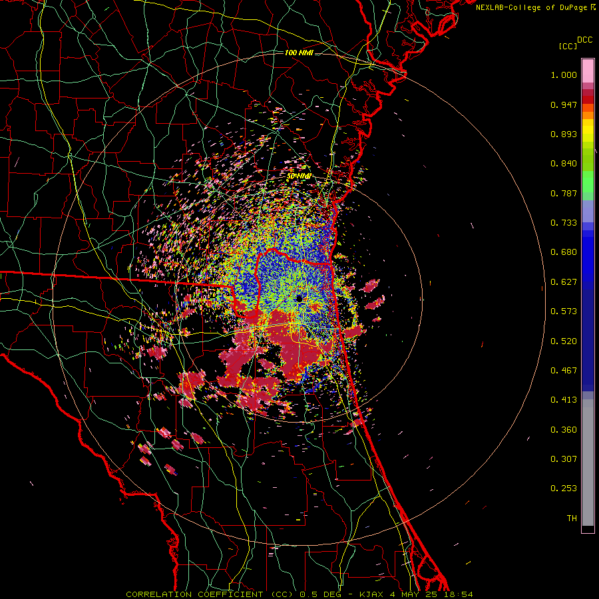Viewport: 599px width, 599px height.
Task: Click the 1.000 scale value
Action: (x=564, y=75)
